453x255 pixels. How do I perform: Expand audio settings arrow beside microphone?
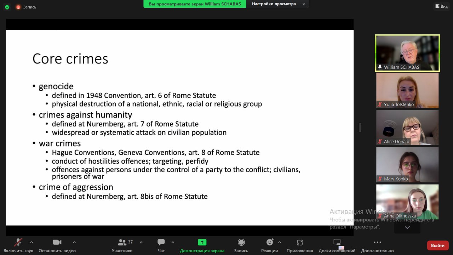click(31, 242)
